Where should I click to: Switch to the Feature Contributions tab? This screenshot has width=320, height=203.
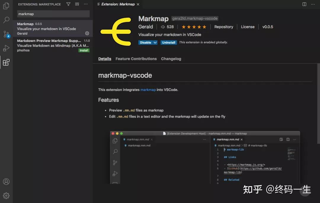[x=136, y=59]
